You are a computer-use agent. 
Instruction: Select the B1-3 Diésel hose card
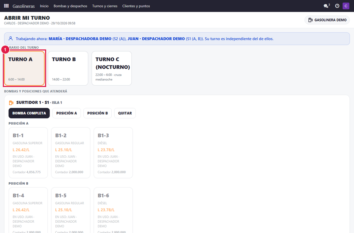[113, 153]
